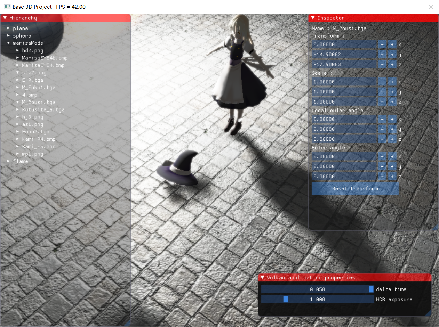Screen dimensions: 439x327
Task: Select Kami_R4.bmp in the hierarchy
Action: 39,139
